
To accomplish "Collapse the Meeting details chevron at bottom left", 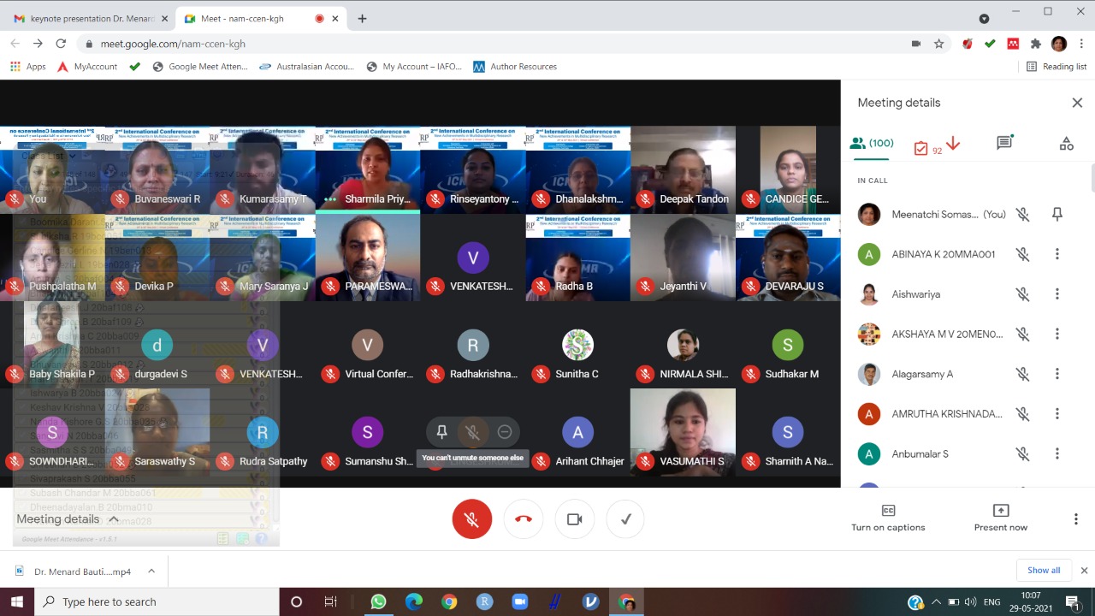I will [x=113, y=519].
